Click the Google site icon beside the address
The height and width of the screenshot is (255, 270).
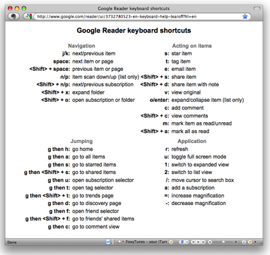tap(28, 16)
